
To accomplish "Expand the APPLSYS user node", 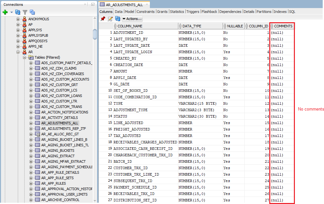I will [x=18, y=30].
